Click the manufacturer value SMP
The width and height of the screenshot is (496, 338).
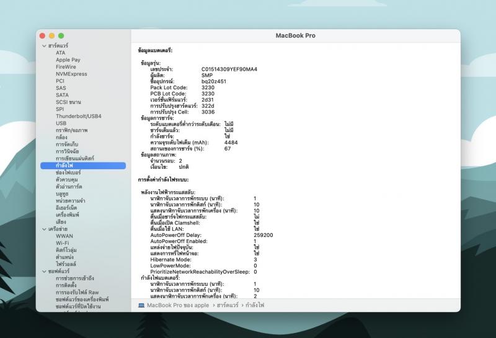207,75
